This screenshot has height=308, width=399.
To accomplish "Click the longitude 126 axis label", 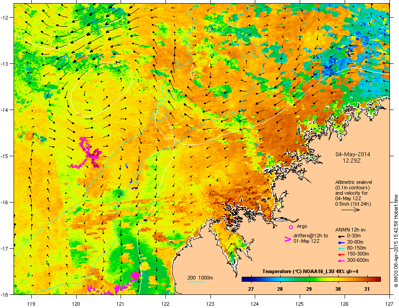I will tap(345, 303).
